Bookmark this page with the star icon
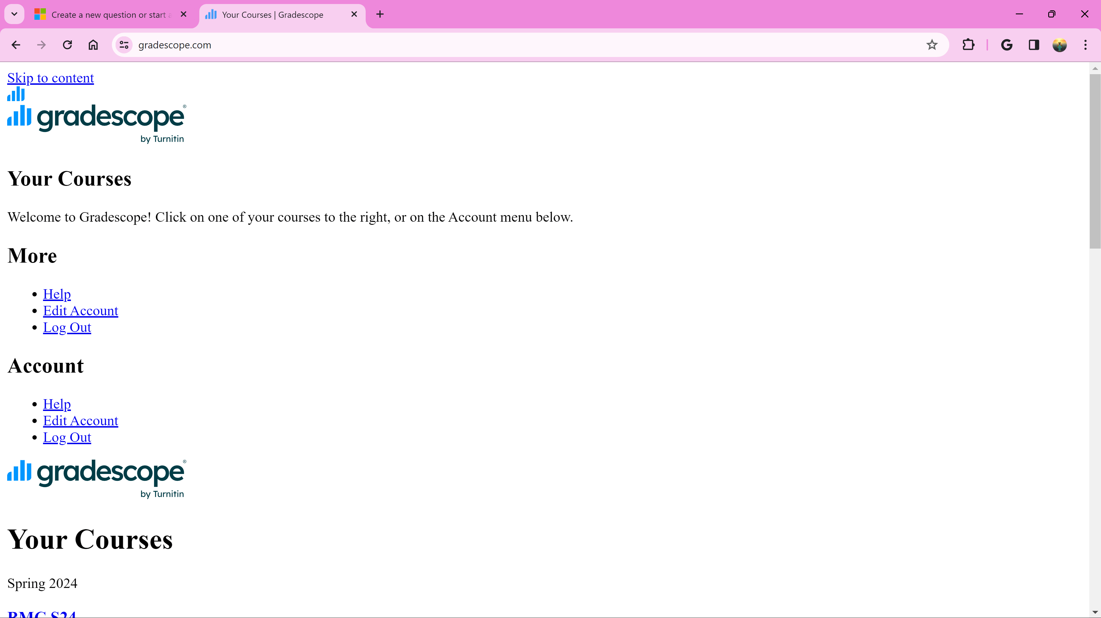 [932, 45]
